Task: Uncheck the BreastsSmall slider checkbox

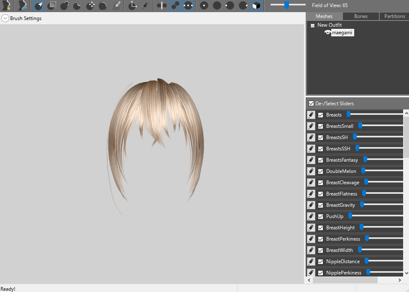Action: (x=320, y=126)
